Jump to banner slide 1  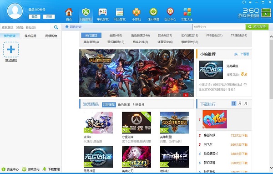click(170, 95)
